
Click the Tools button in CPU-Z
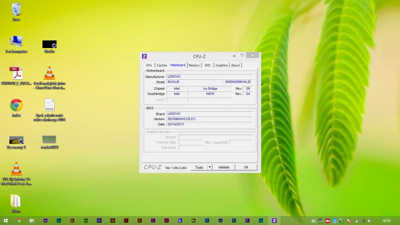199,167
